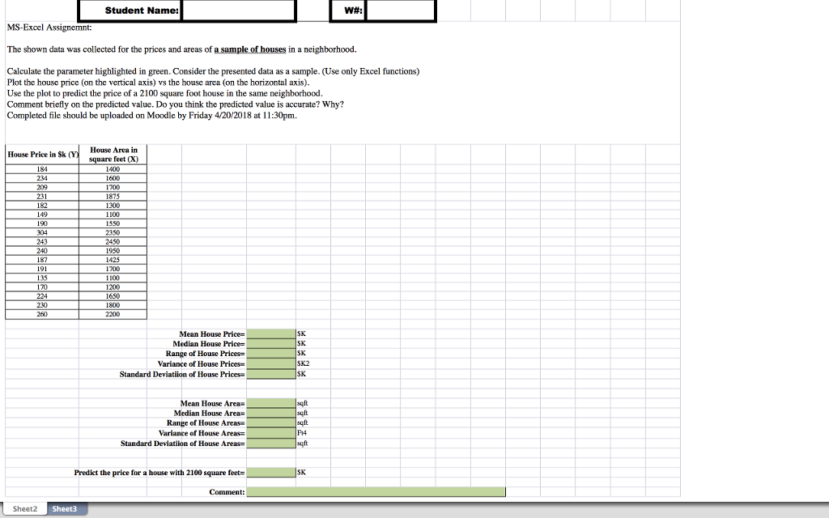Select the area cell 1600

(x=113, y=178)
